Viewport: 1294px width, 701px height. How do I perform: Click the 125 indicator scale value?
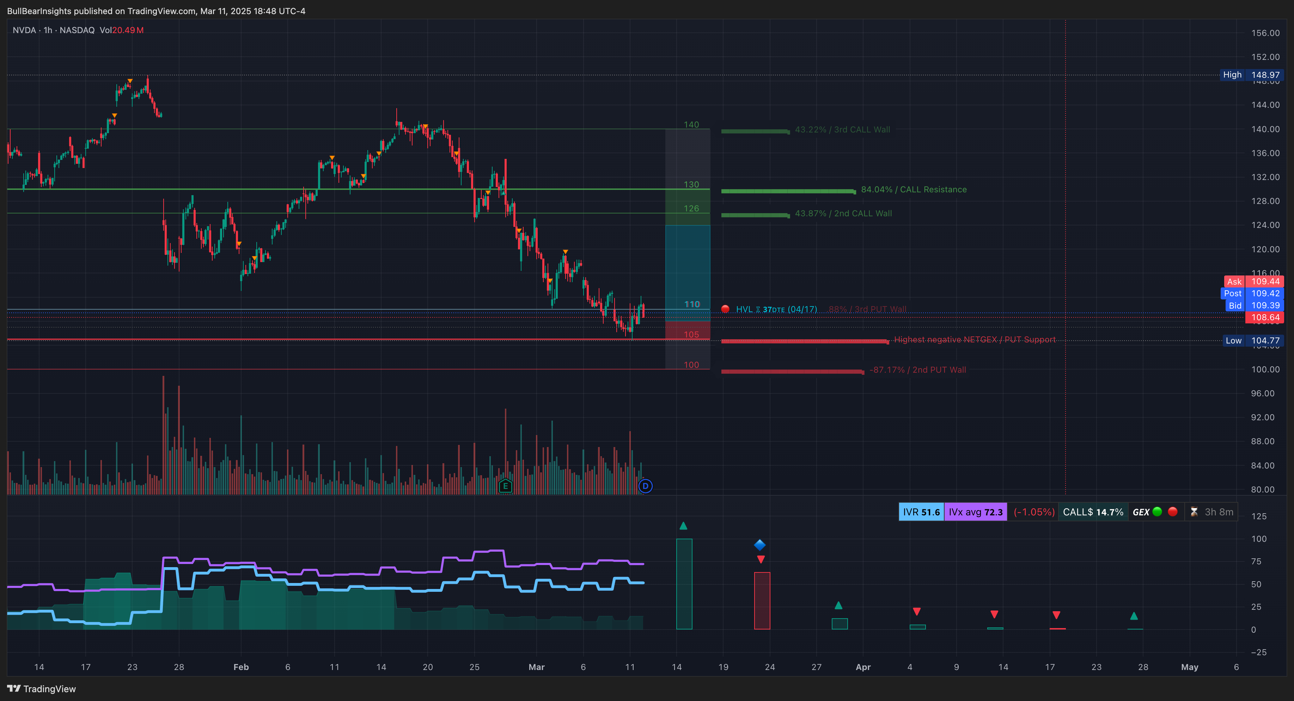pos(1259,516)
